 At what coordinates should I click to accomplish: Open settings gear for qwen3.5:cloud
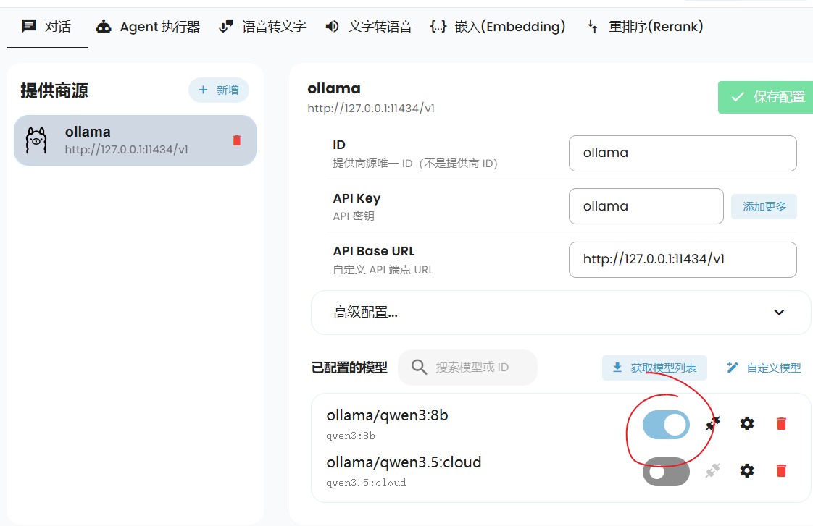point(746,470)
